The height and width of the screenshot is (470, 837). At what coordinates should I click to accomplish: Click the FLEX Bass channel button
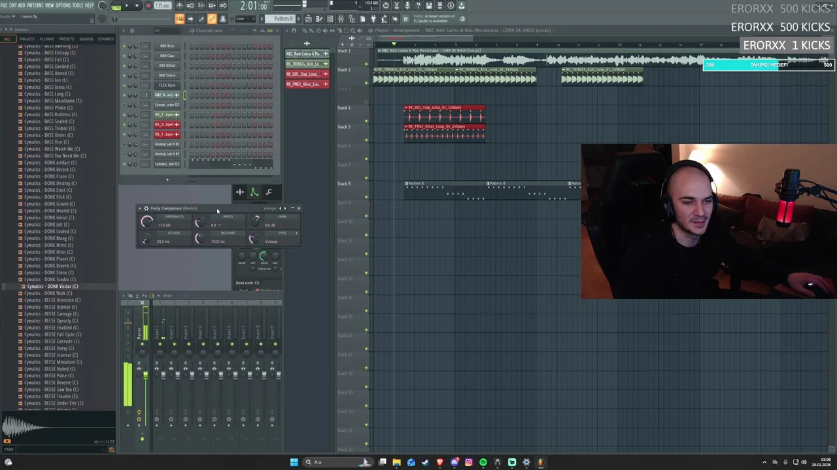pyautogui.click(x=167, y=86)
